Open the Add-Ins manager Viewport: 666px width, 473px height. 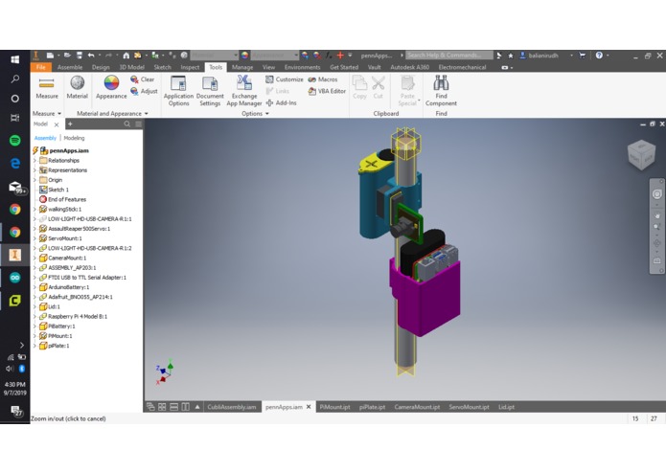(281, 102)
